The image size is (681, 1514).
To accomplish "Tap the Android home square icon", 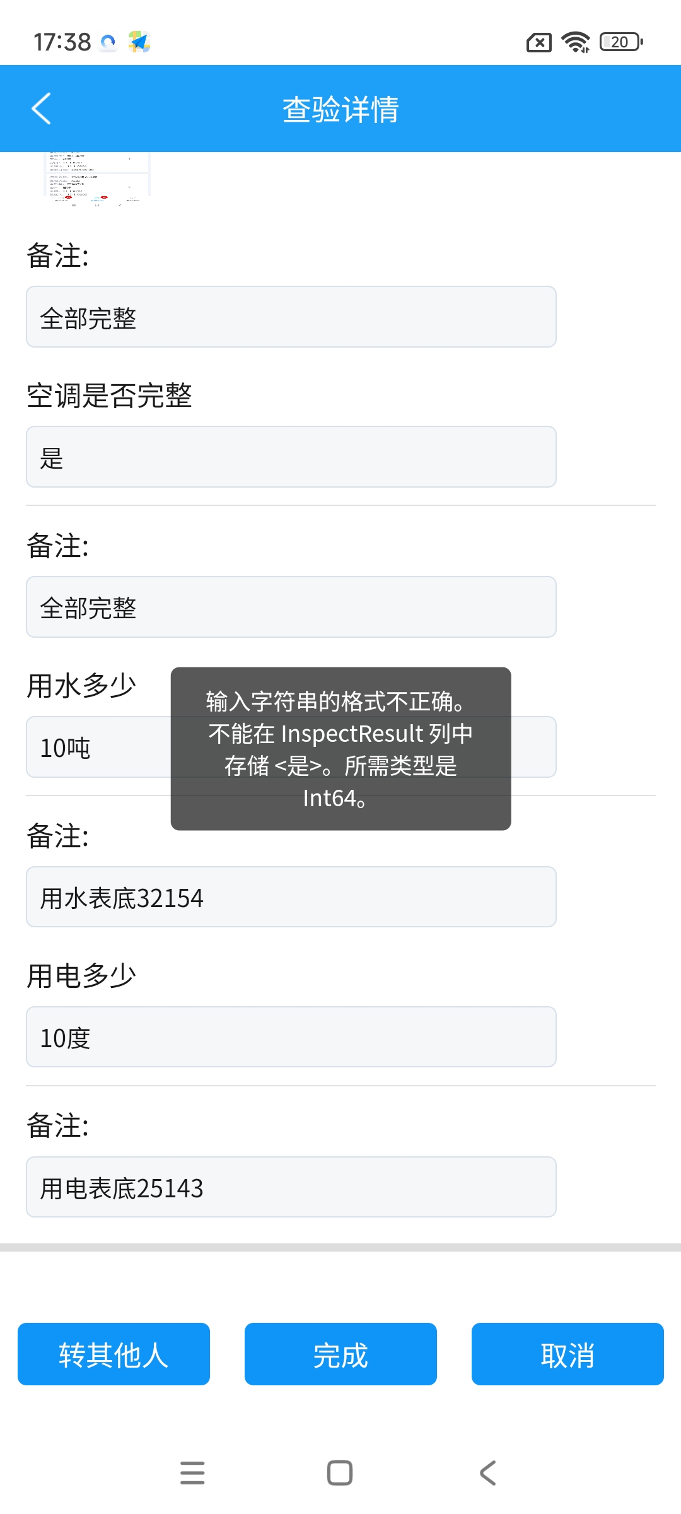I will click(x=340, y=1473).
